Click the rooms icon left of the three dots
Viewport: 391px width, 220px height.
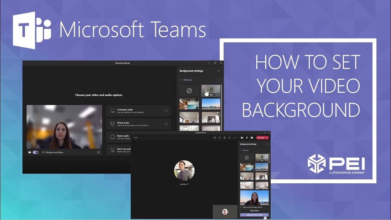point(229,138)
